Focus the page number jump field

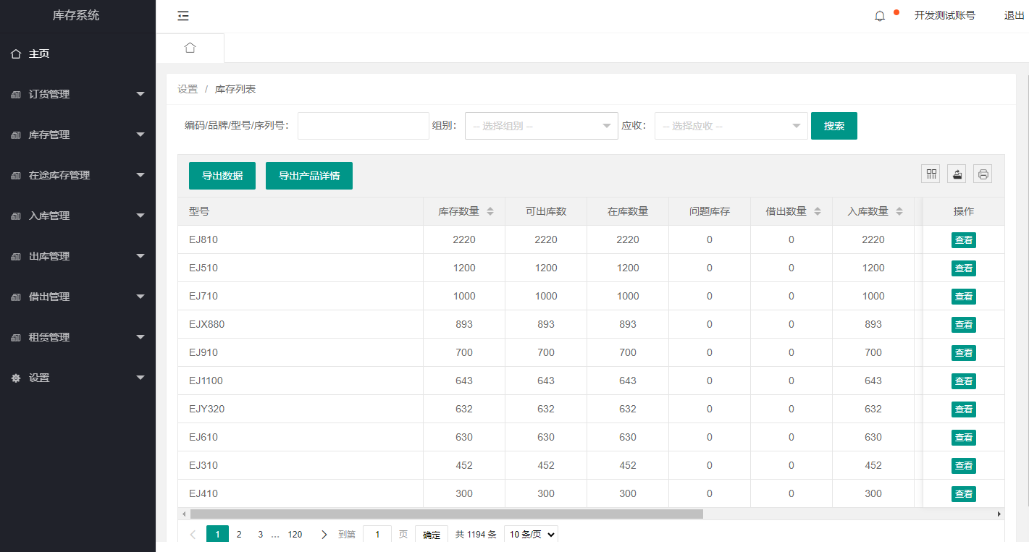click(377, 535)
